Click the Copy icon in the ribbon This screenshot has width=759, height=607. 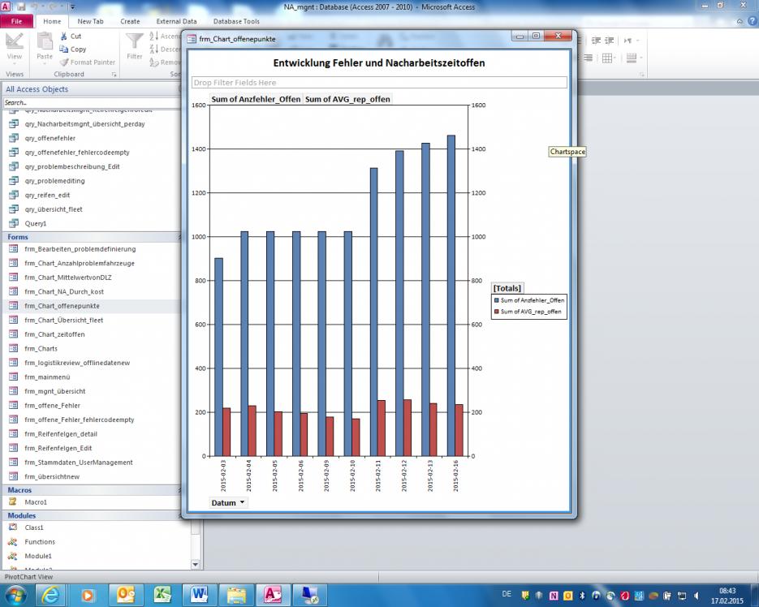[x=63, y=50]
